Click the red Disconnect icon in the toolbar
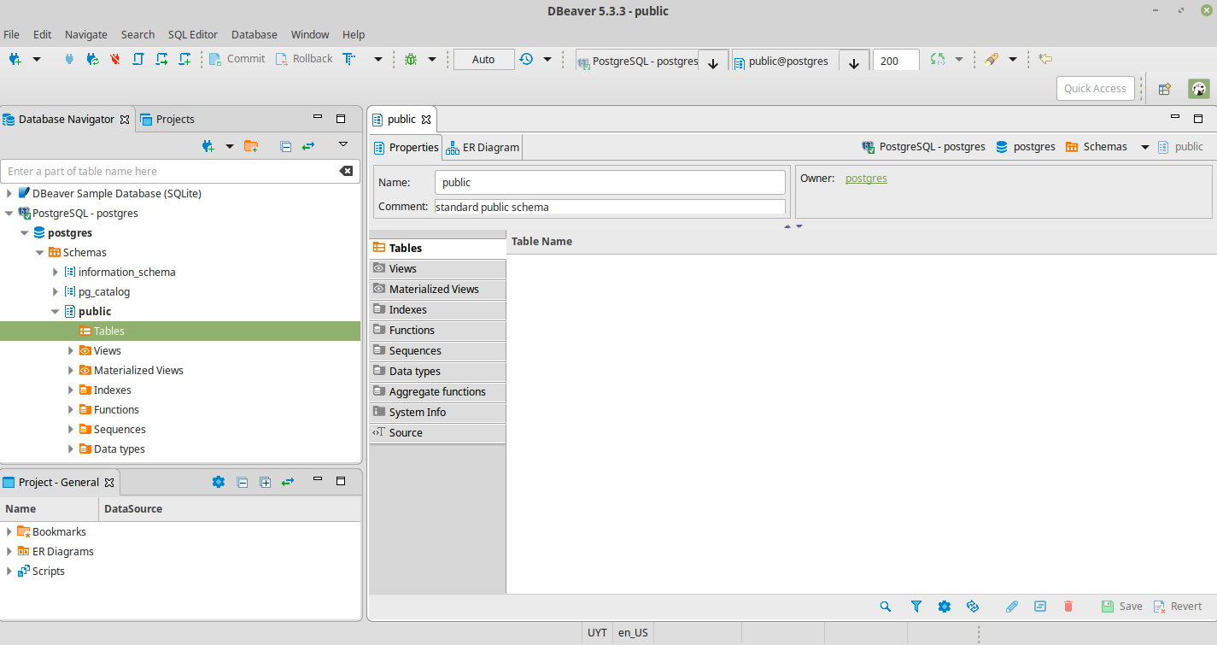 click(115, 59)
